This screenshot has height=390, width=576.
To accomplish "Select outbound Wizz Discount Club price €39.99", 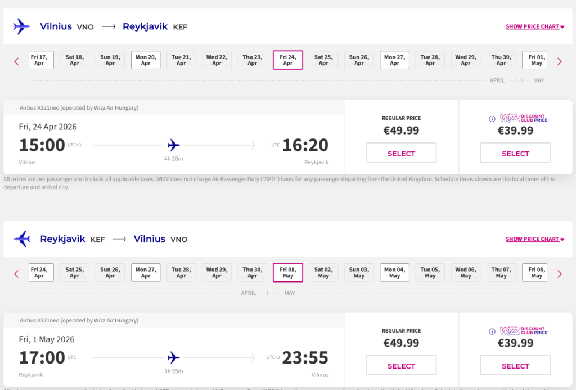I will coord(515,153).
